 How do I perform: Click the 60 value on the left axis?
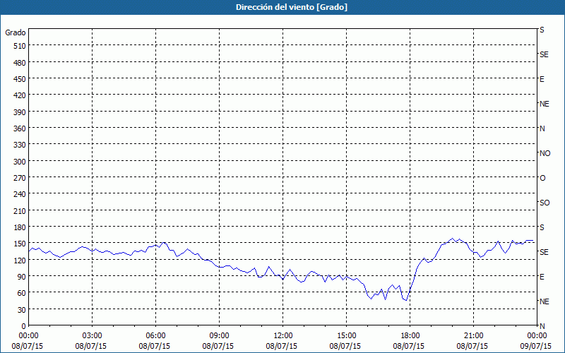[22, 293]
